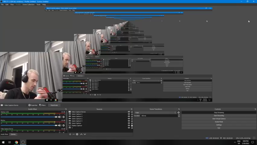Mute the Desktop Audio speaker icon

click(59, 117)
